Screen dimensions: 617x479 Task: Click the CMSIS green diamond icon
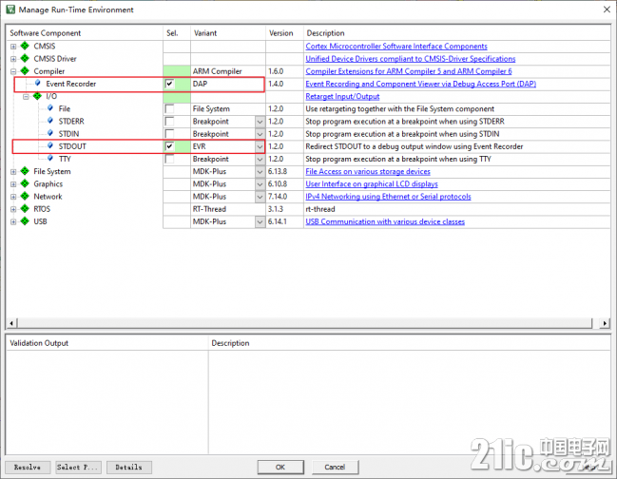point(25,46)
